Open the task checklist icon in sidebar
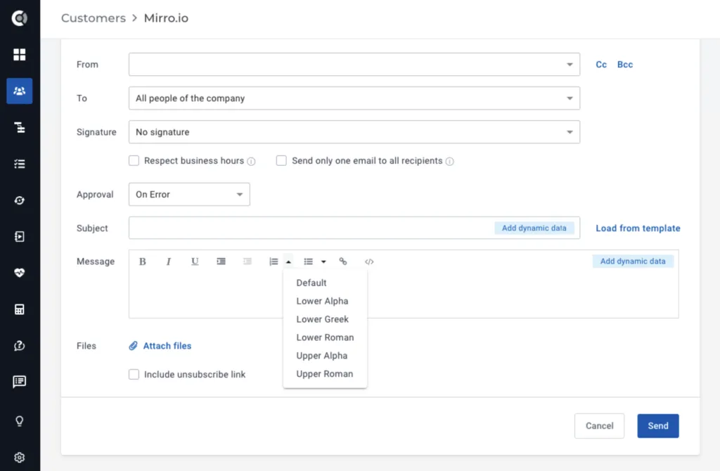This screenshot has height=471, width=720. (19, 164)
